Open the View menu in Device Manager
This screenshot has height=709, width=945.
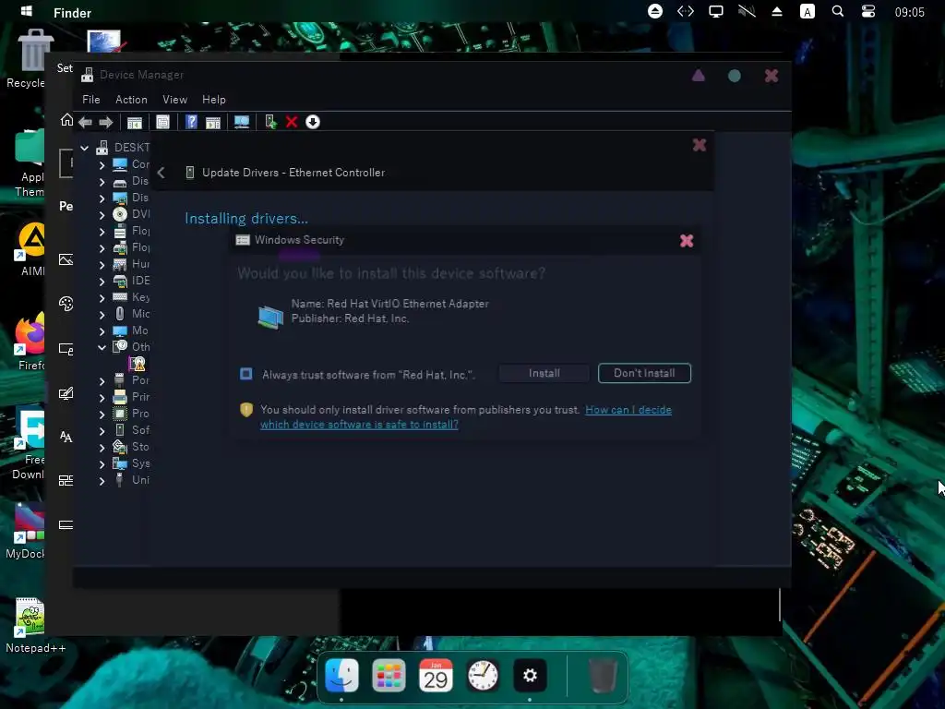pos(174,100)
